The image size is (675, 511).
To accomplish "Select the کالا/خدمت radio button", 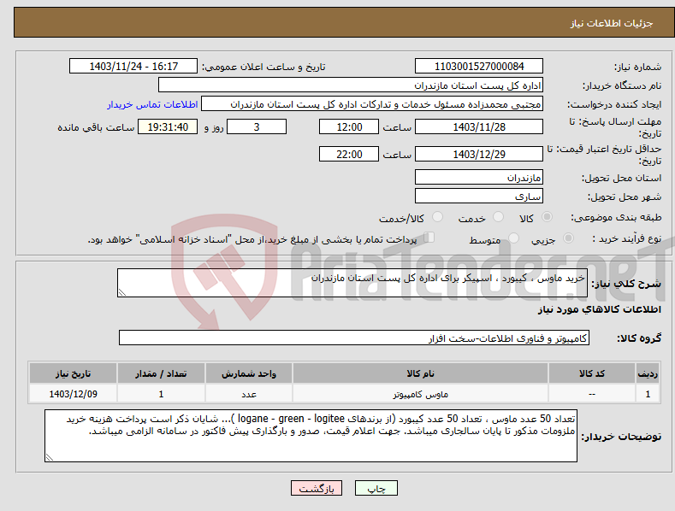I will [437, 217].
